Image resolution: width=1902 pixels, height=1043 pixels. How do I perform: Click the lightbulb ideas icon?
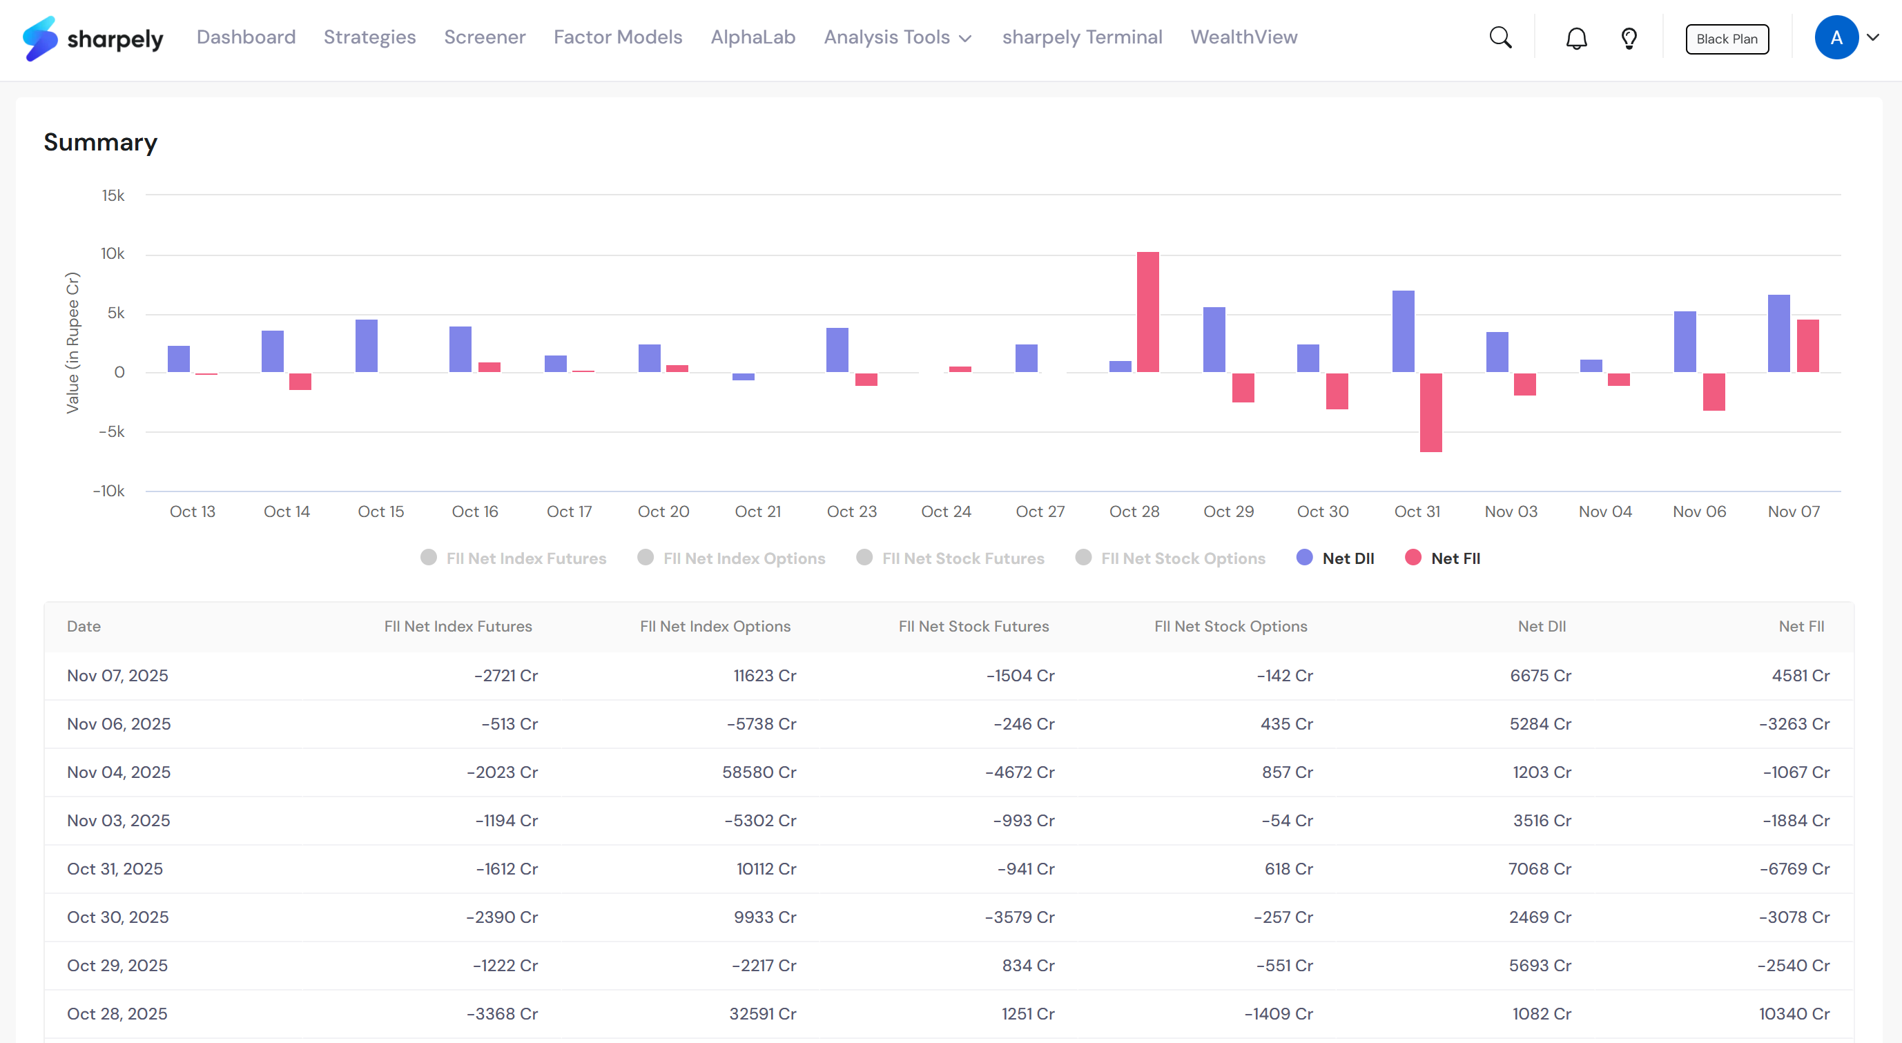pos(1629,39)
